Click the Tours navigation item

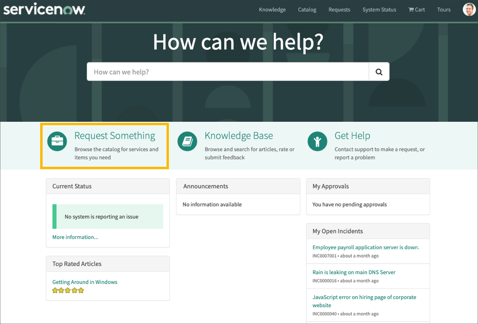point(443,9)
